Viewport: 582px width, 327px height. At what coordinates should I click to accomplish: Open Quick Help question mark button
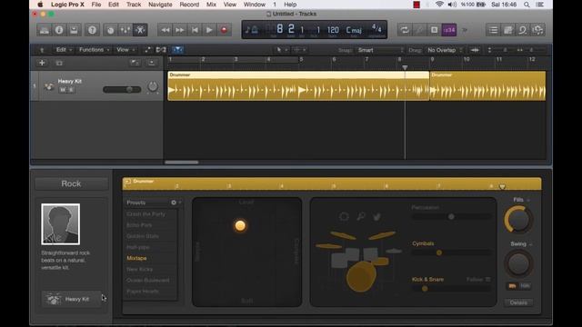92,30
